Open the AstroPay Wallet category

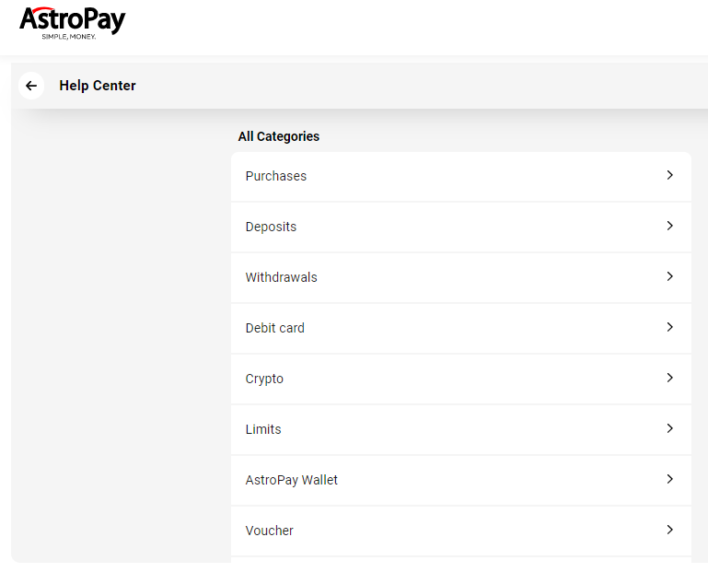point(291,480)
